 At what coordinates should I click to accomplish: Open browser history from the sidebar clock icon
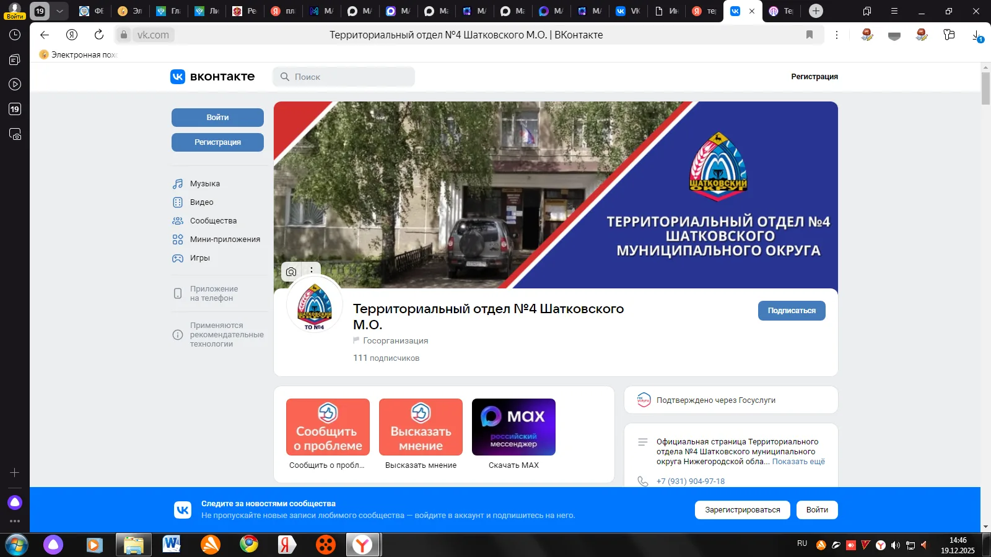coord(15,35)
